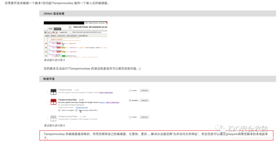This screenshot has width=277, height=141.
Task: Click Remove for Tampermonkey Beta
Action: pos(144,100)
